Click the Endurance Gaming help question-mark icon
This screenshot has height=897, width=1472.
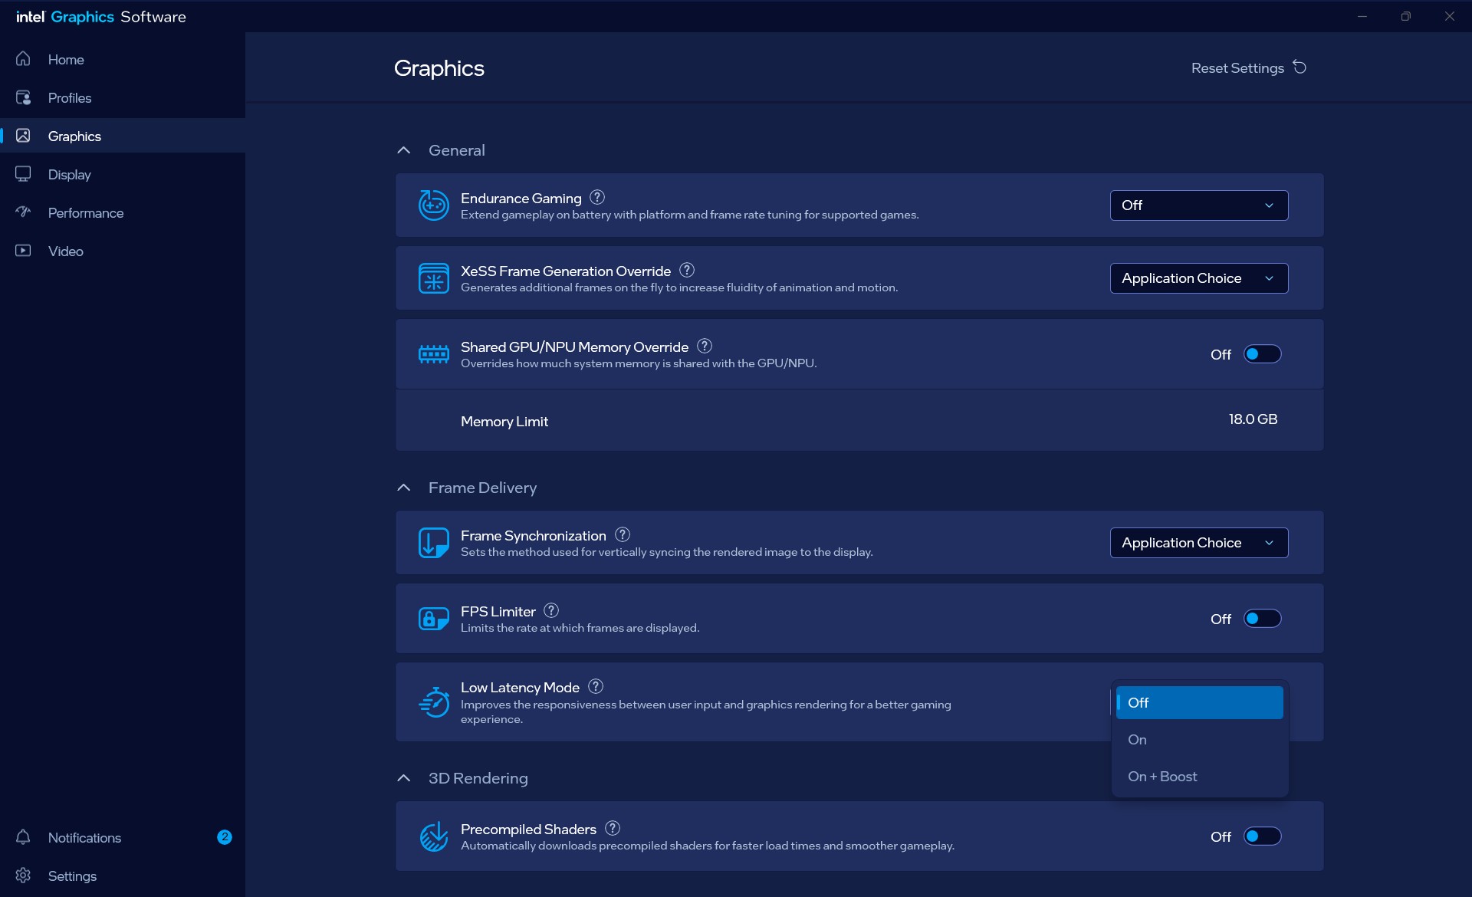coord(597,197)
